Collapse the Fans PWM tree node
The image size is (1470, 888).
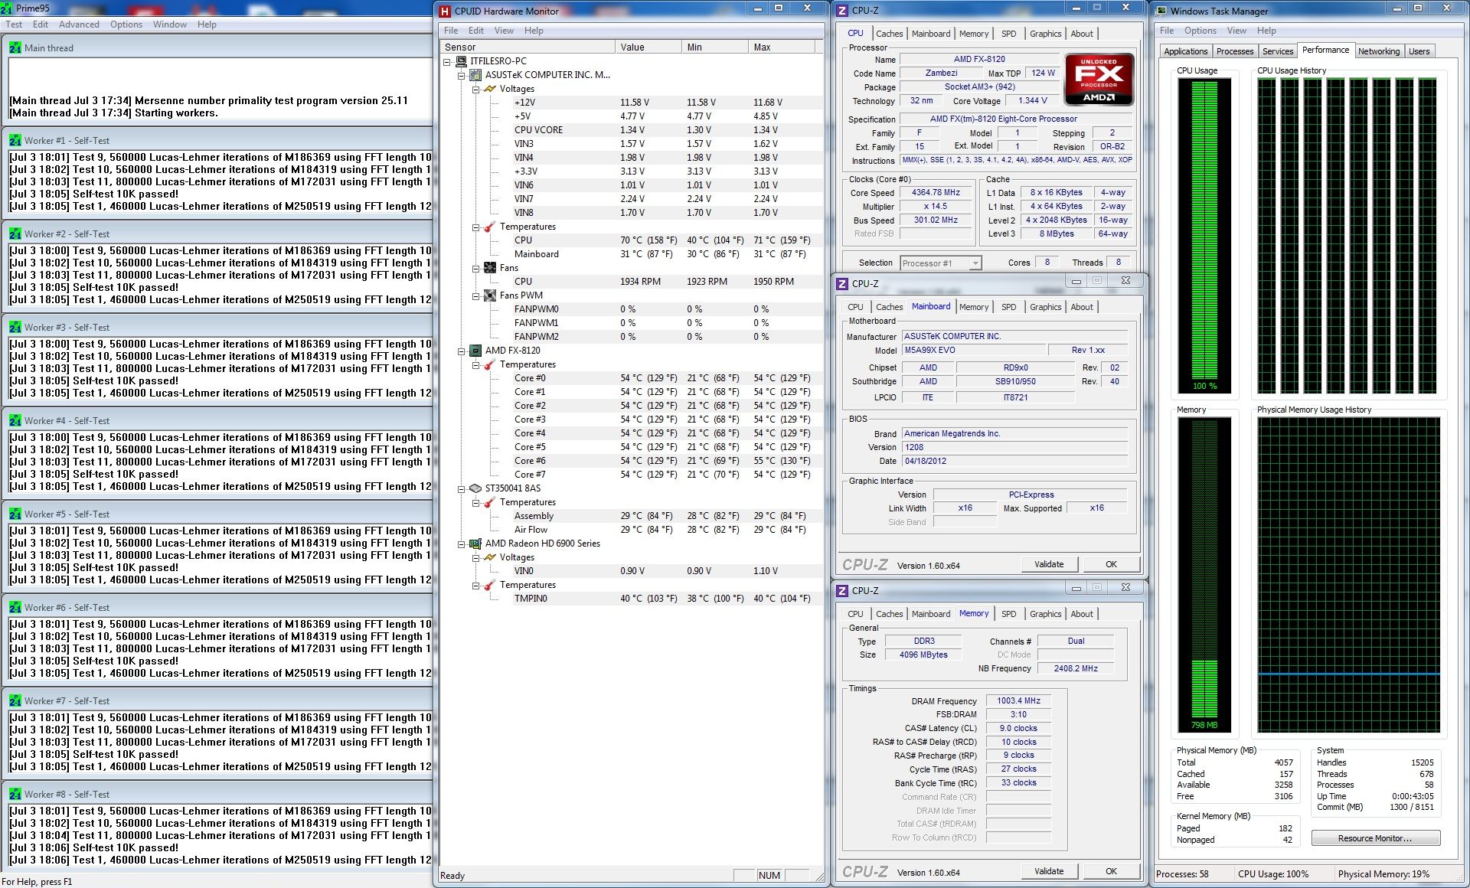pos(475,295)
